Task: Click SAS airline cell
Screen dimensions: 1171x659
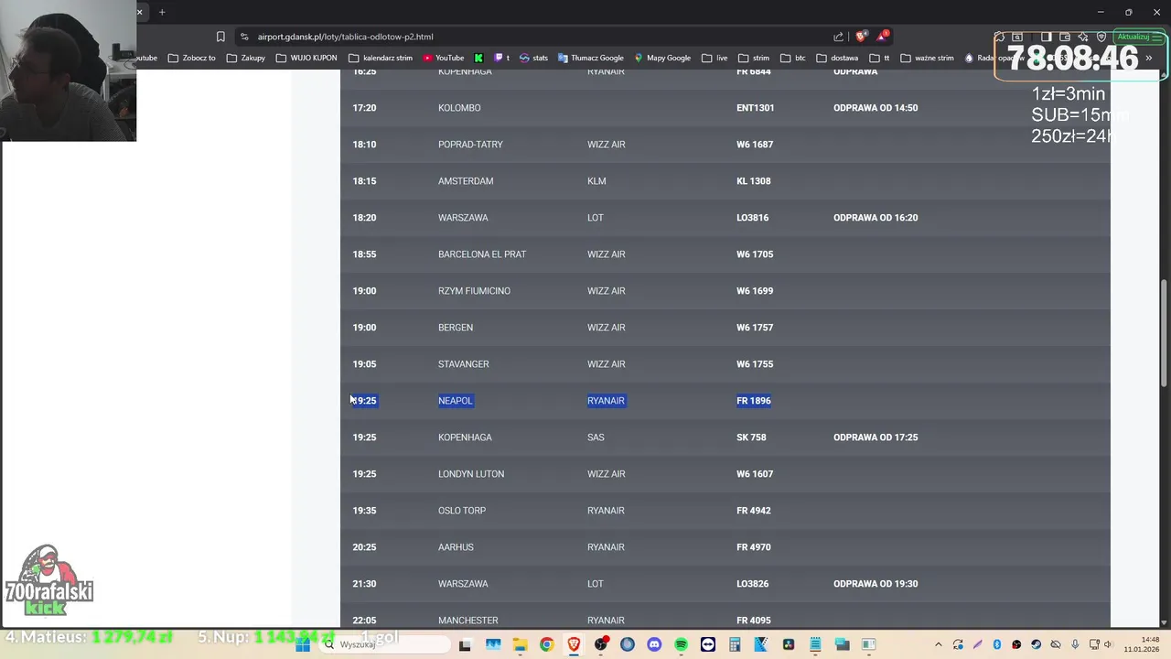Action: click(596, 438)
